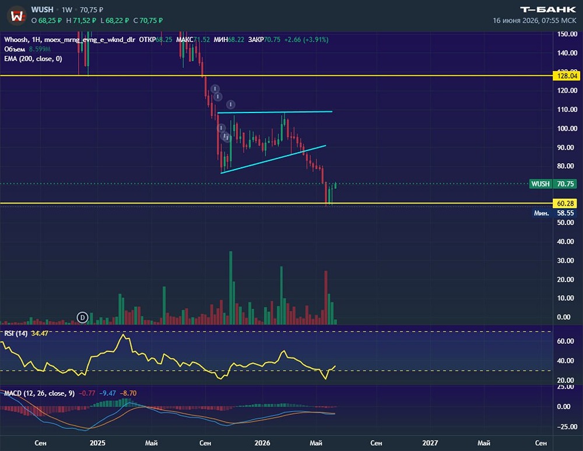This screenshot has width=583, height=451.
Task: Click the close value C 70,75 ₽
Action: (x=148, y=20)
